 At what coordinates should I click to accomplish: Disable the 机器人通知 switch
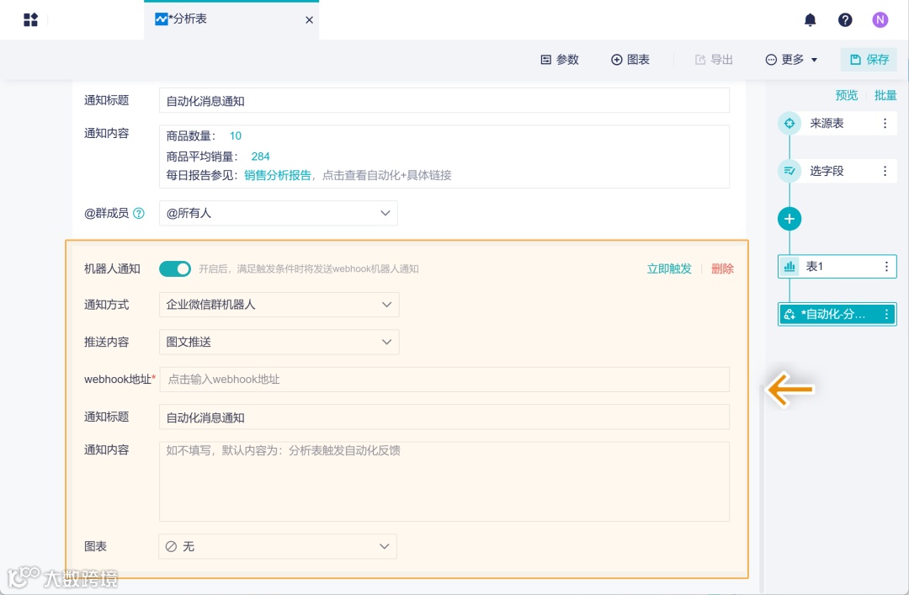(x=175, y=268)
